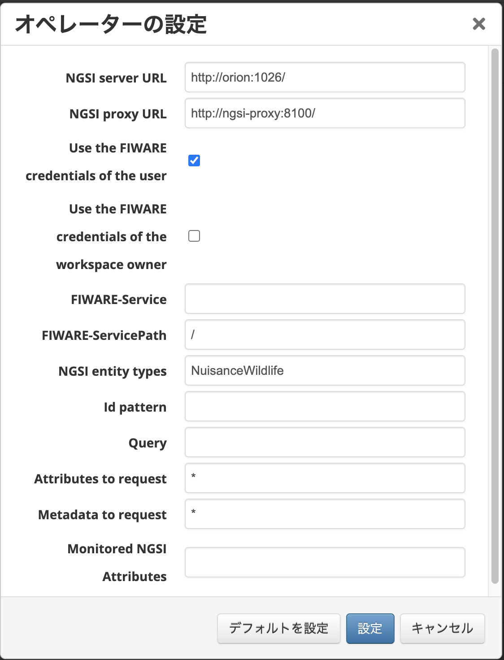Select the Attributes to request field

(324, 478)
